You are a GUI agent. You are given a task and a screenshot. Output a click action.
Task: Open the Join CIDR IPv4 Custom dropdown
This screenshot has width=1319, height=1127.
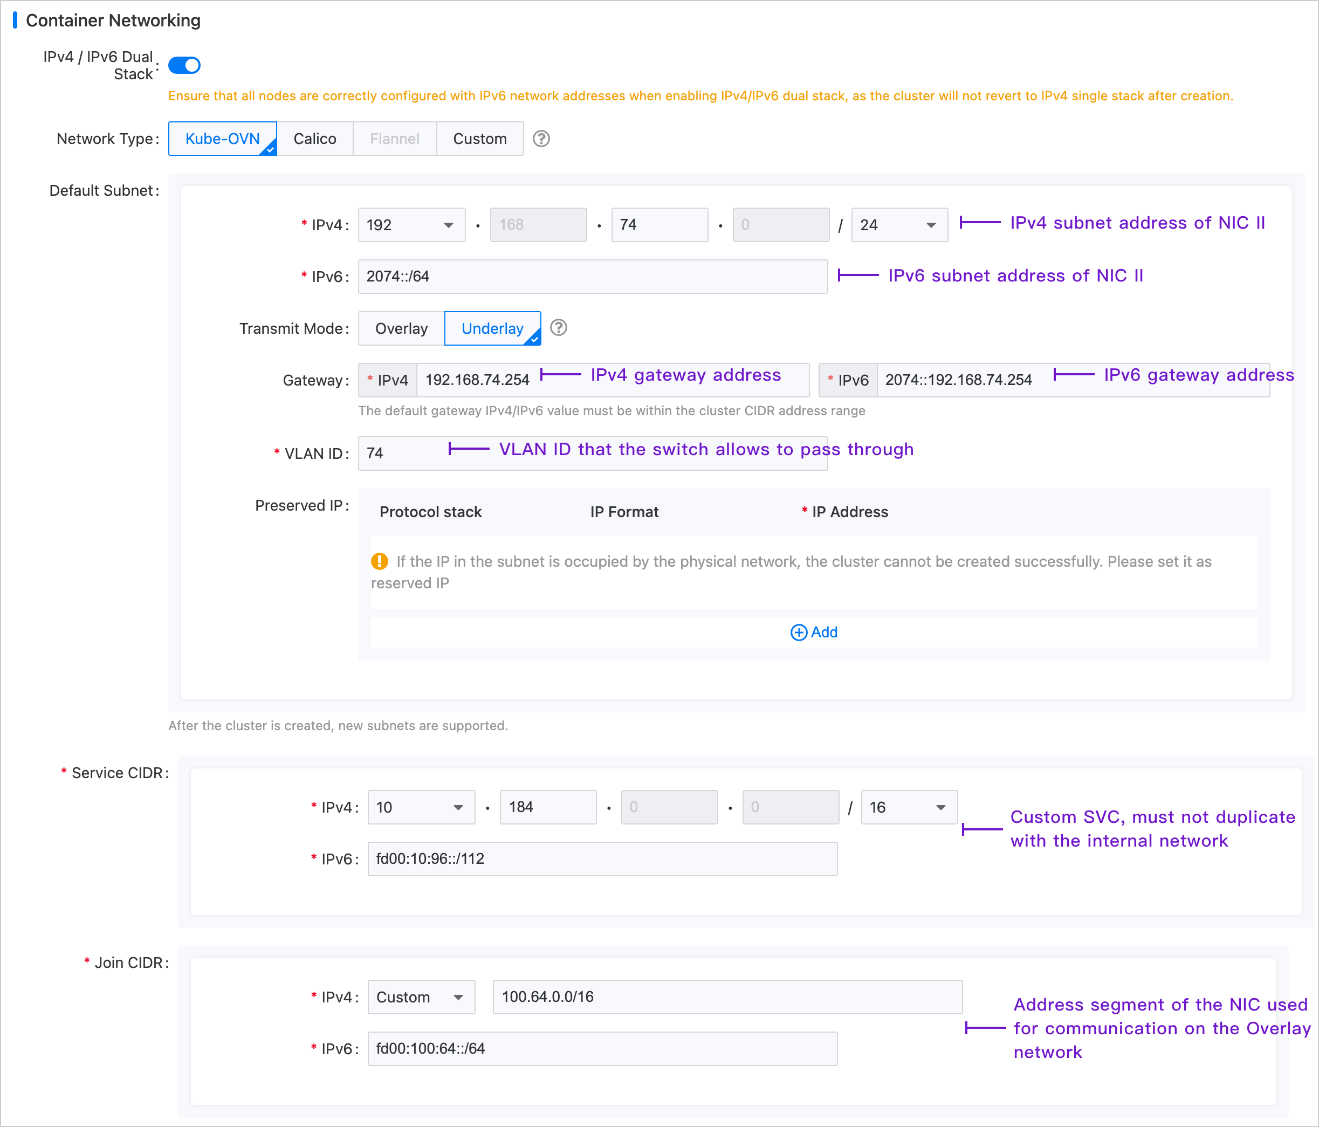[420, 997]
